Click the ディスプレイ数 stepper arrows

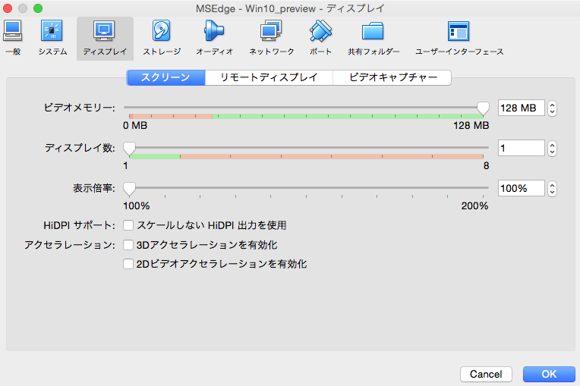coord(552,149)
